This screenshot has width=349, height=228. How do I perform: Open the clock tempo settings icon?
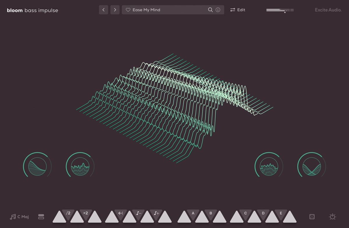click(332, 217)
